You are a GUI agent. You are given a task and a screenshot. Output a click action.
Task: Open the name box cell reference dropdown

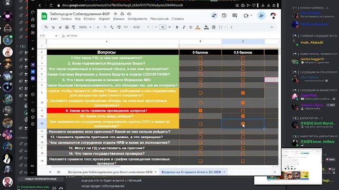[56, 36]
